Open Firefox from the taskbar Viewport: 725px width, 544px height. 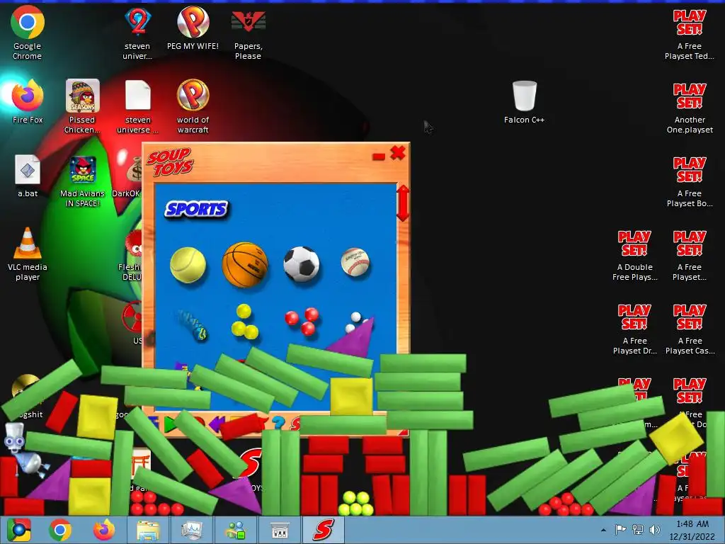click(103, 530)
